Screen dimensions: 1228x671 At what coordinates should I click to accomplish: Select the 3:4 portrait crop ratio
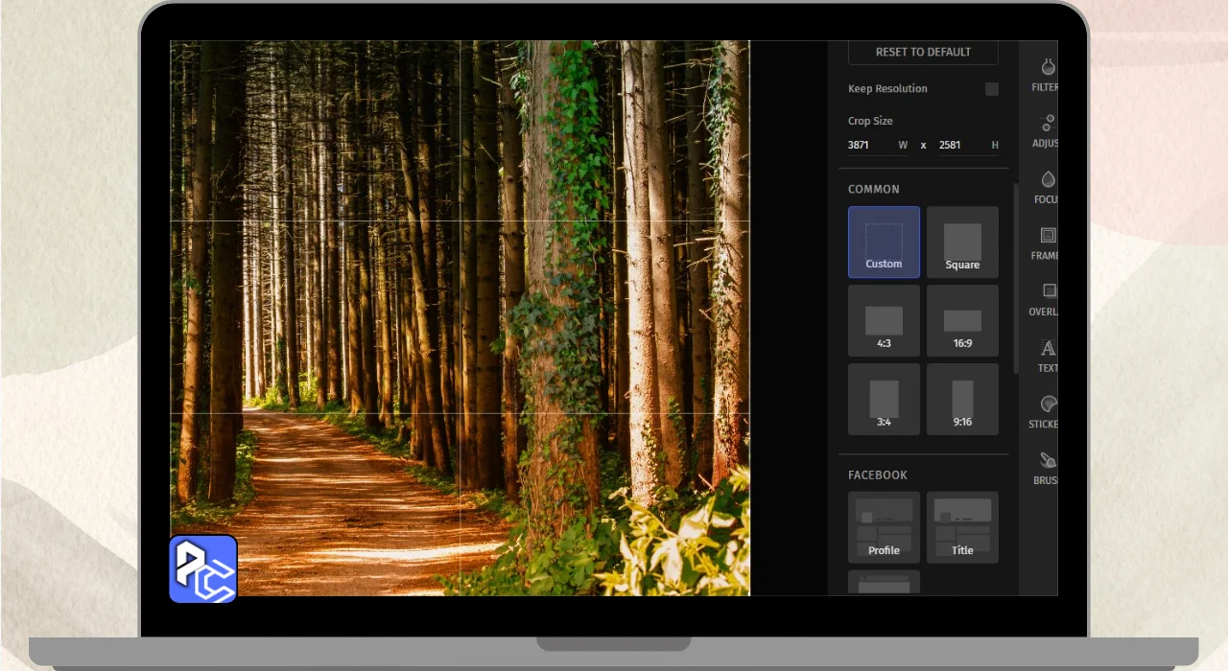point(884,400)
